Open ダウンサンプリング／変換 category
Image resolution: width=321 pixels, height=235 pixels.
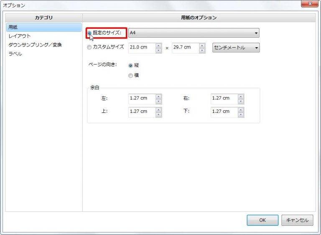coord(35,45)
